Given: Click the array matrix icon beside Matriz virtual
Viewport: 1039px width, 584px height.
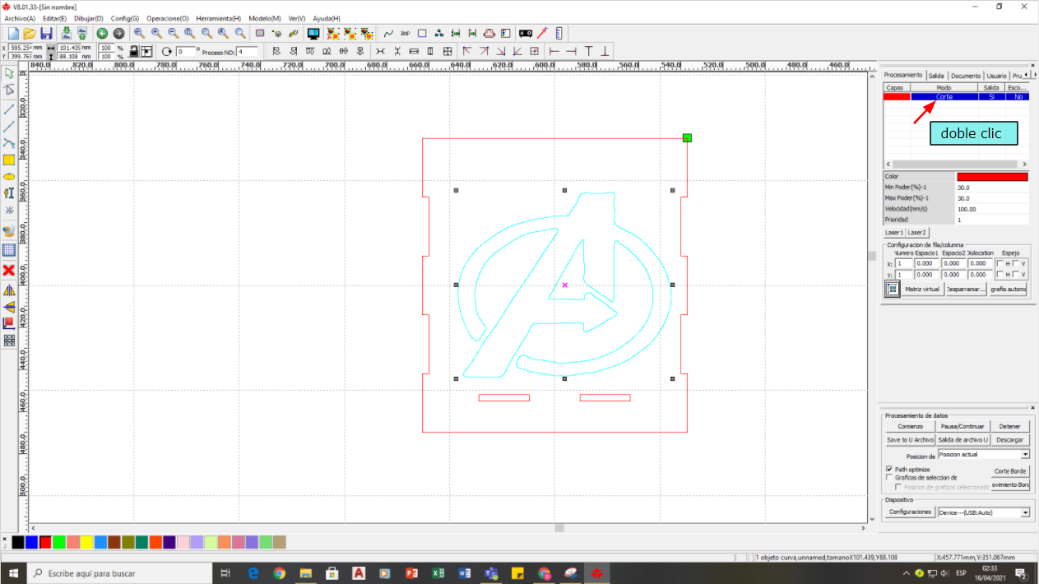Looking at the screenshot, I should click(893, 289).
